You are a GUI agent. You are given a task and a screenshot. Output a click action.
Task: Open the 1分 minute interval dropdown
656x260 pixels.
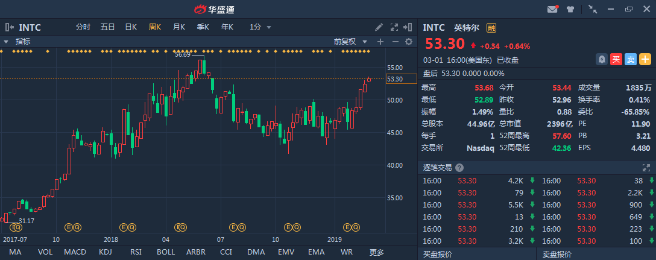pyautogui.click(x=260, y=27)
